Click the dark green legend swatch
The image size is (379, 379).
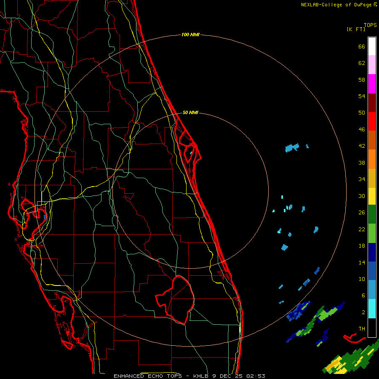click(x=372, y=214)
